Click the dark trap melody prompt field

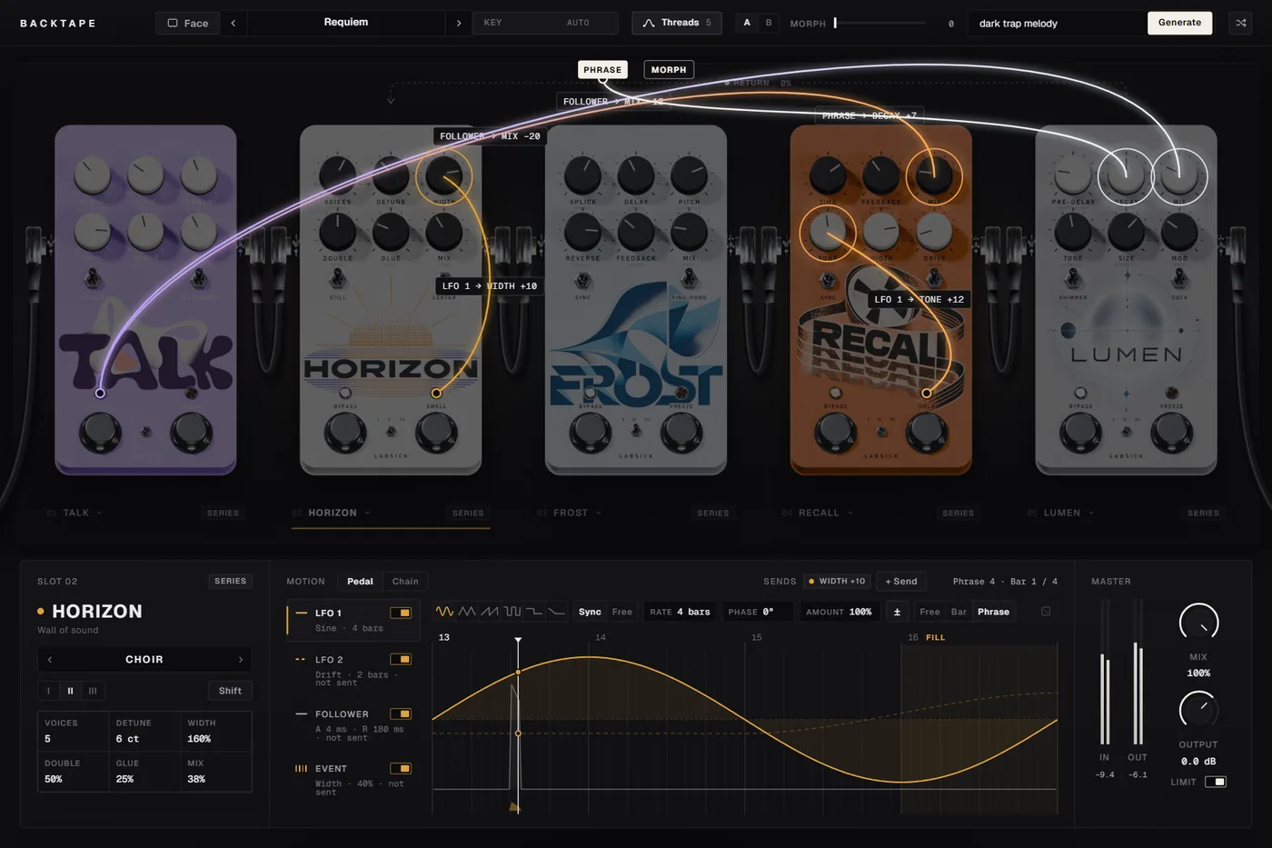(x=1058, y=23)
